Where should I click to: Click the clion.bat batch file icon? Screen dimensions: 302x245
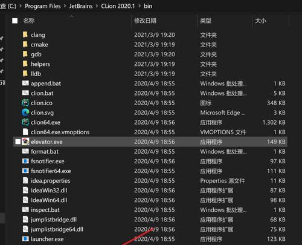(25, 93)
